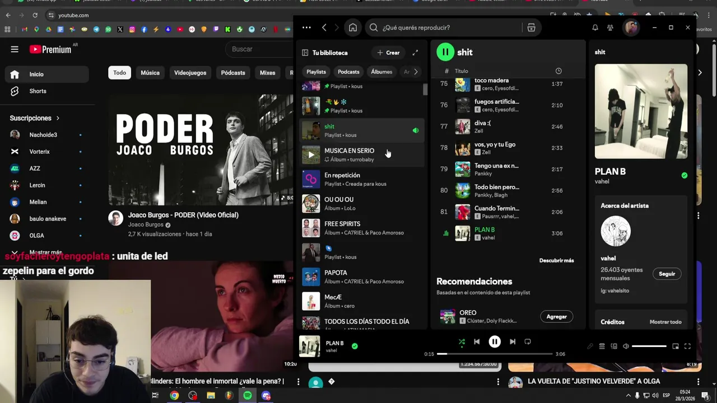This screenshot has height=403, width=717.
Task: Open the MecÆ album by cero
Action: (362, 301)
